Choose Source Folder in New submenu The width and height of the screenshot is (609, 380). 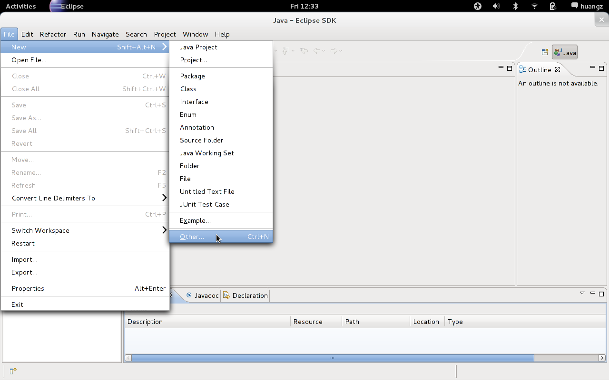221,140
